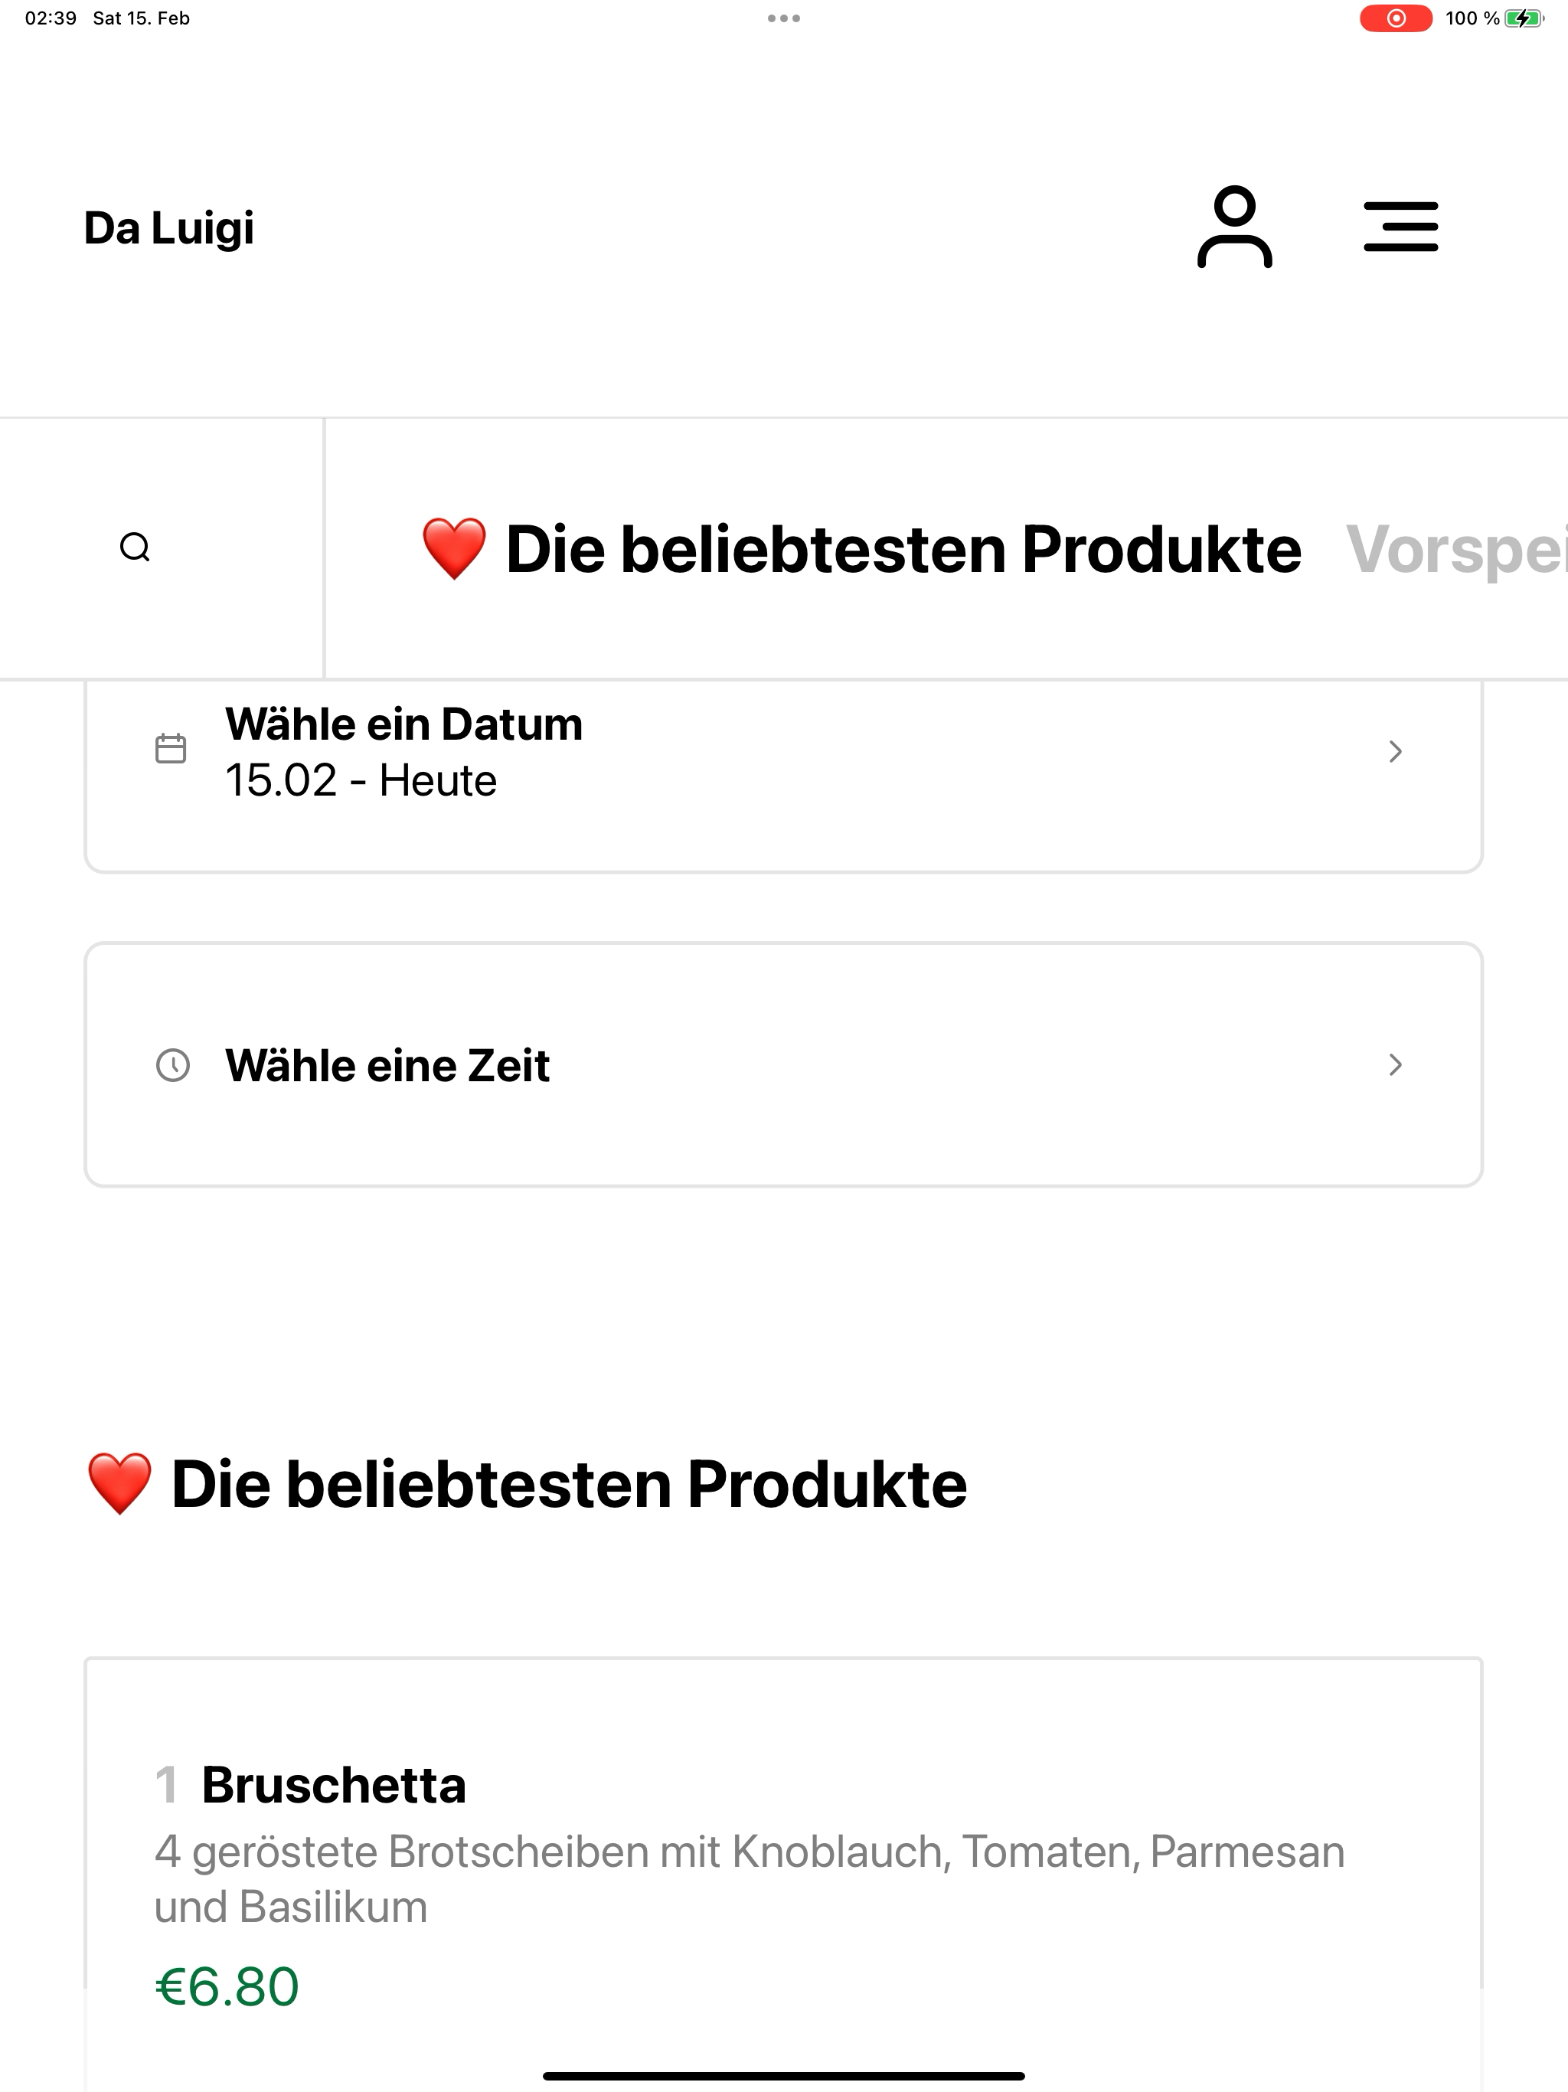
Task: Expand the time chevron on Wähle eine Zeit
Action: (x=1395, y=1065)
